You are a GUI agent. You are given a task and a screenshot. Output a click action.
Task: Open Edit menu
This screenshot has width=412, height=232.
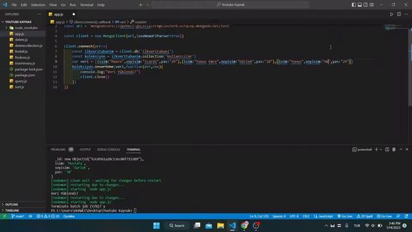[x=24, y=5]
